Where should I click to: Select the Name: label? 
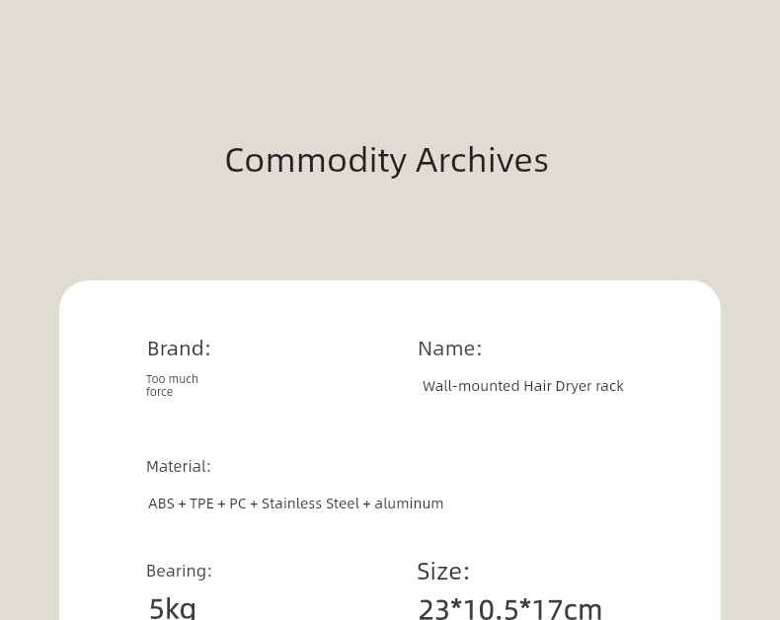[449, 349]
